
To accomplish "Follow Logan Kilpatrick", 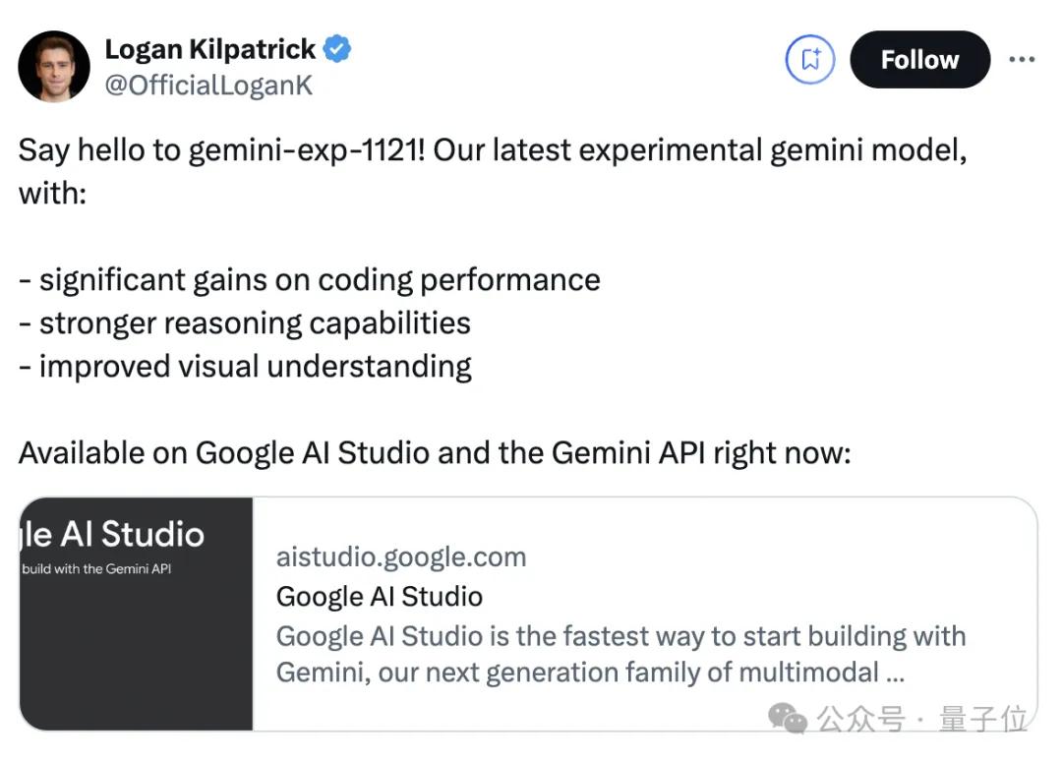I will [x=919, y=60].
